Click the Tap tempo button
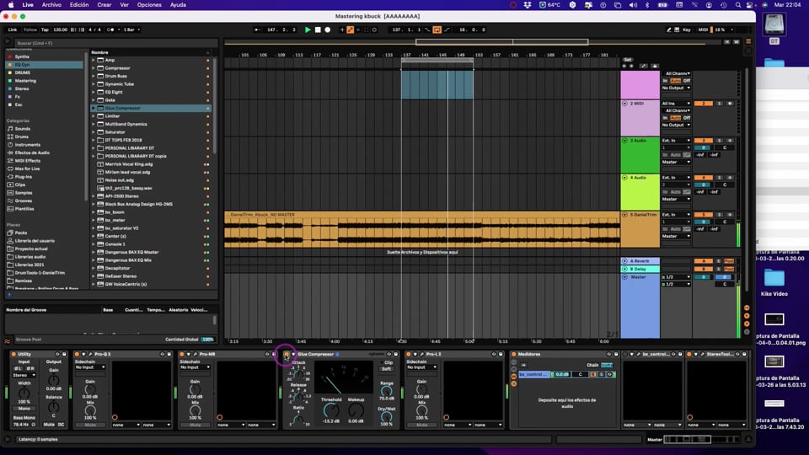Viewport: 809px width, 455px height. pos(45,30)
